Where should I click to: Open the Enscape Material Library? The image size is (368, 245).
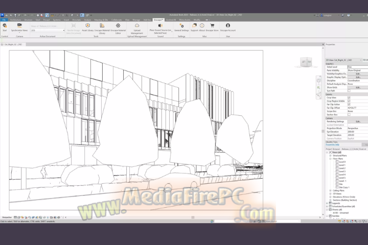(102, 26)
